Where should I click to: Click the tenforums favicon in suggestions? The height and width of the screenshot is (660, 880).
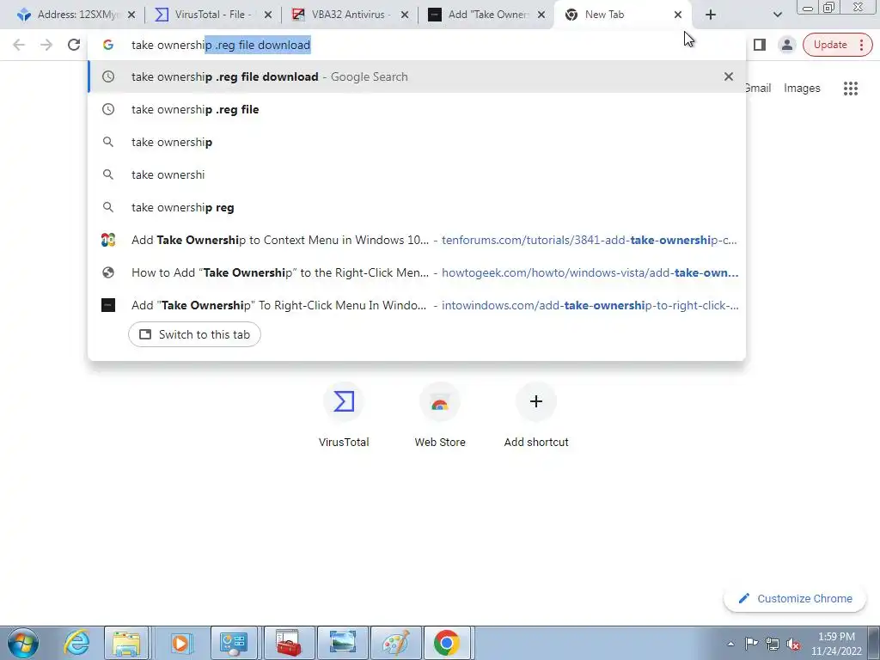point(108,241)
